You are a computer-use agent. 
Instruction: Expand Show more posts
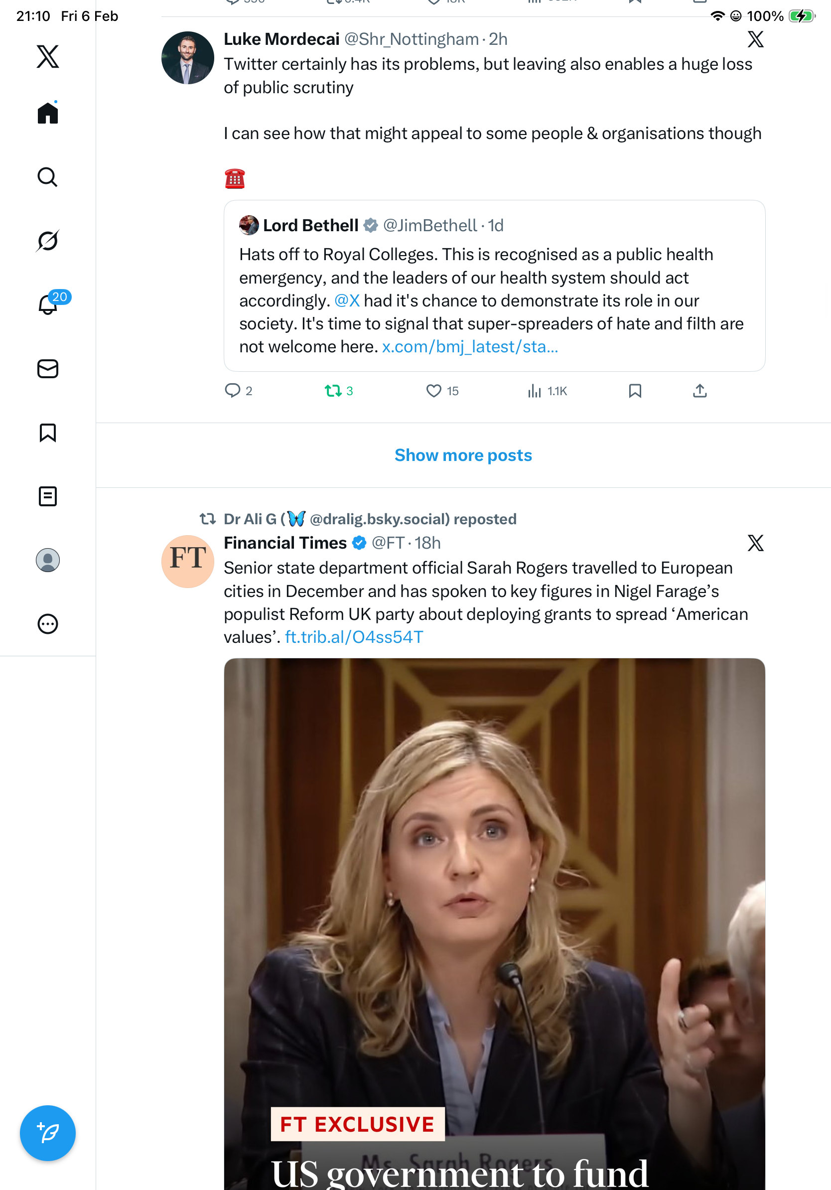(x=463, y=455)
